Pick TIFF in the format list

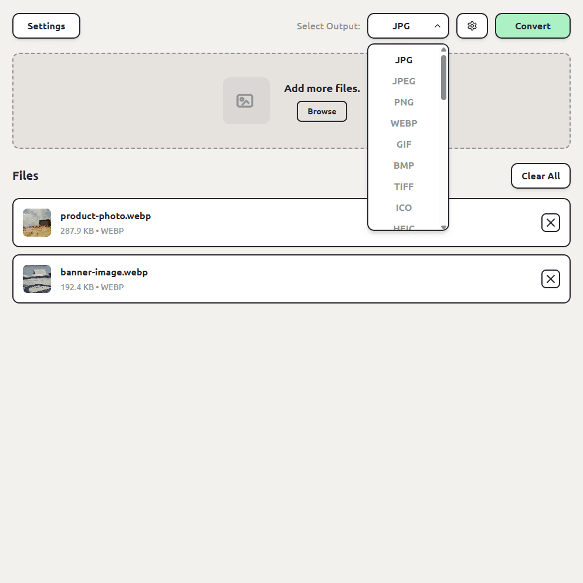404,187
